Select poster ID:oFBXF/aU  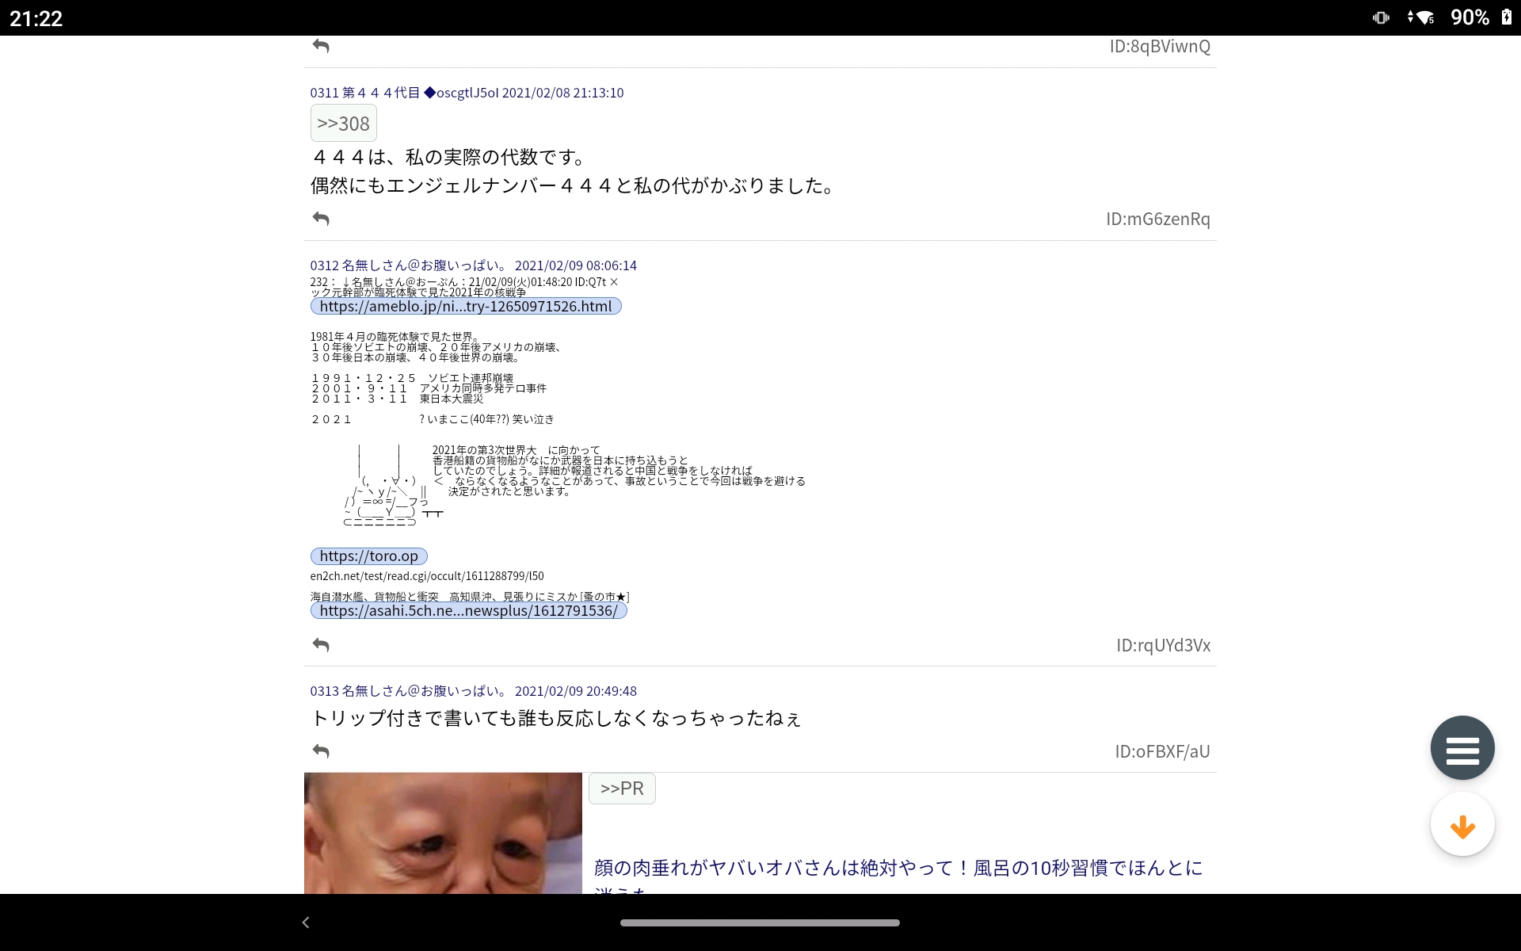(x=1162, y=751)
